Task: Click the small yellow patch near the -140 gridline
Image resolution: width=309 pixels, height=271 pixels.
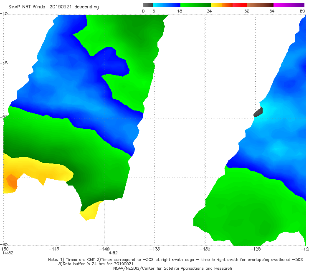Action: (x=91, y=211)
